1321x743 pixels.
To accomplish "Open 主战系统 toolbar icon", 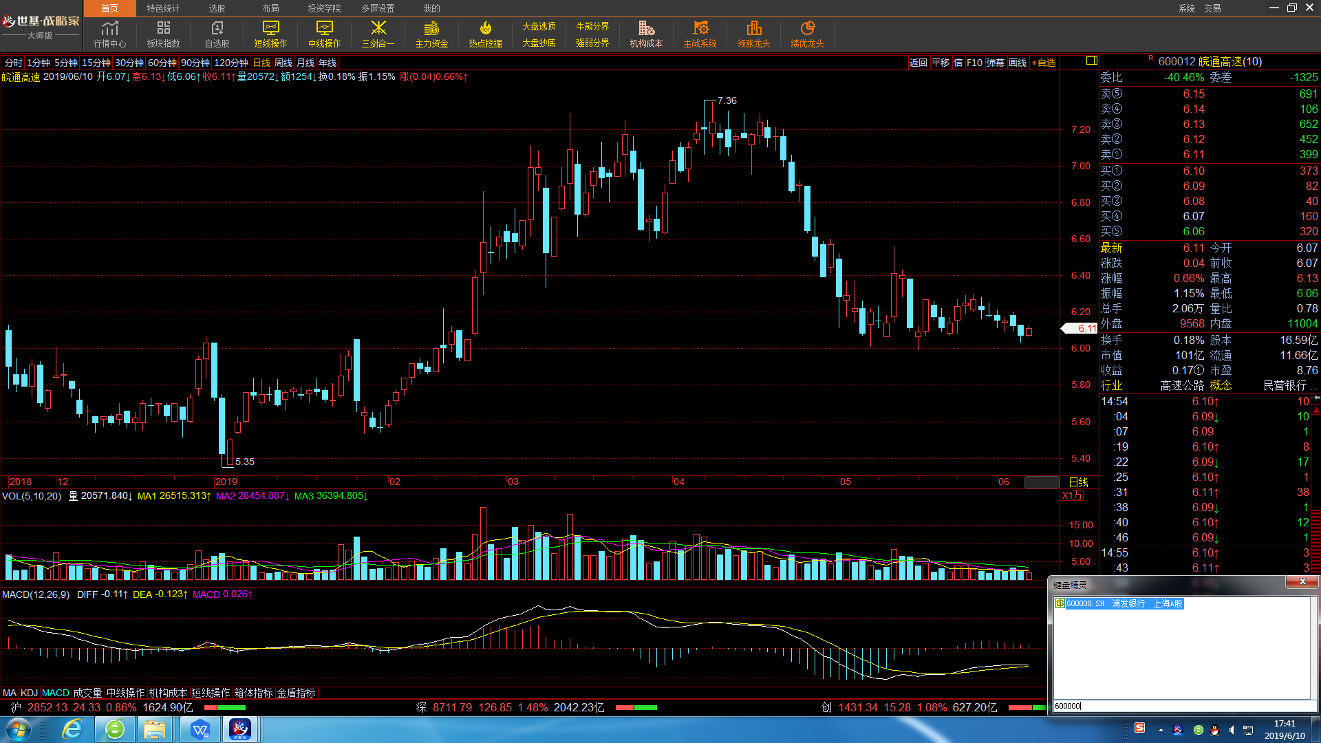I will point(700,34).
